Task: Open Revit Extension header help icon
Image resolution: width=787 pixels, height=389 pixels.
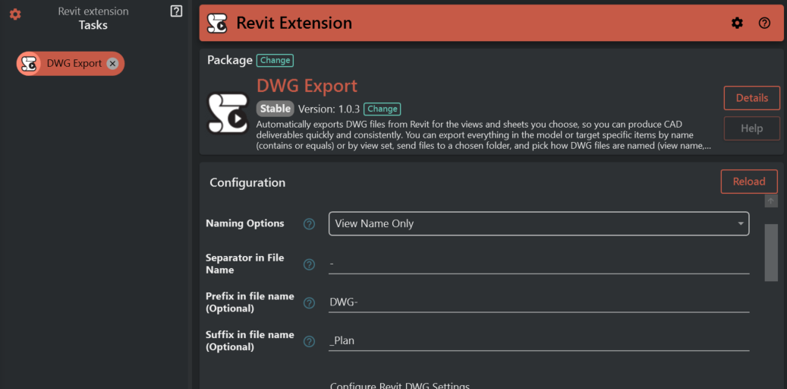Action: 764,23
